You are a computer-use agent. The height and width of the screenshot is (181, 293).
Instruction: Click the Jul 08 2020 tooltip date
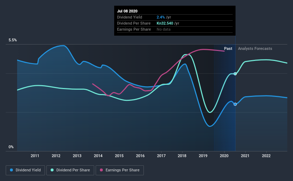pos(127,11)
